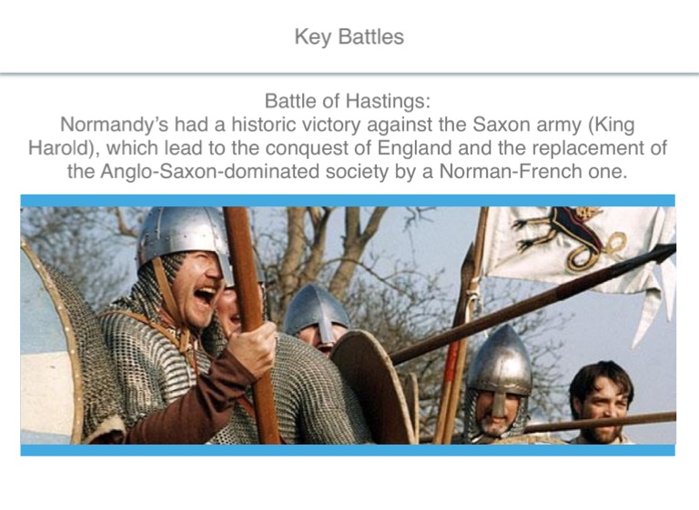Select the blue bar above the photo
This screenshot has height=510, width=699.
click(x=348, y=200)
